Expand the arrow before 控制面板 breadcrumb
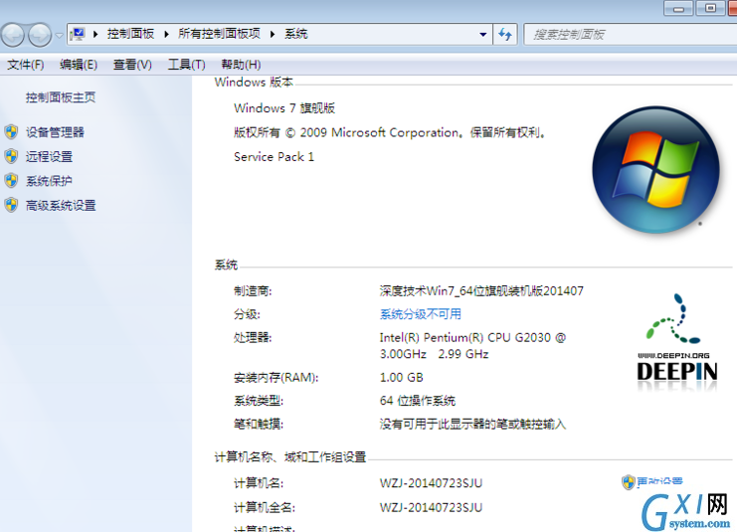This screenshot has width=737, height=532. (x=95, y=34)
